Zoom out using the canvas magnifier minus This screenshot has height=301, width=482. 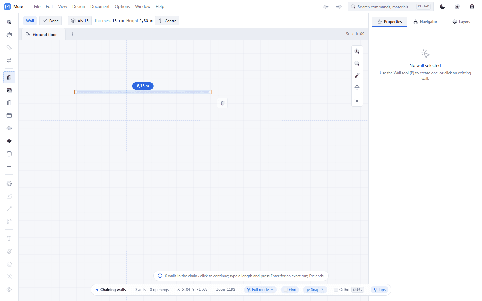pyautogui.click(x=357, y=63)
